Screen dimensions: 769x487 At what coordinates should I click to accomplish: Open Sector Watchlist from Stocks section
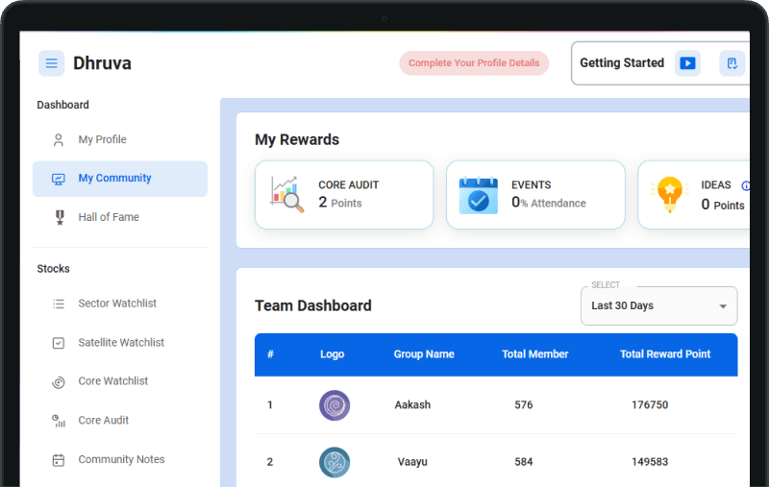click(x=117, y=304)
